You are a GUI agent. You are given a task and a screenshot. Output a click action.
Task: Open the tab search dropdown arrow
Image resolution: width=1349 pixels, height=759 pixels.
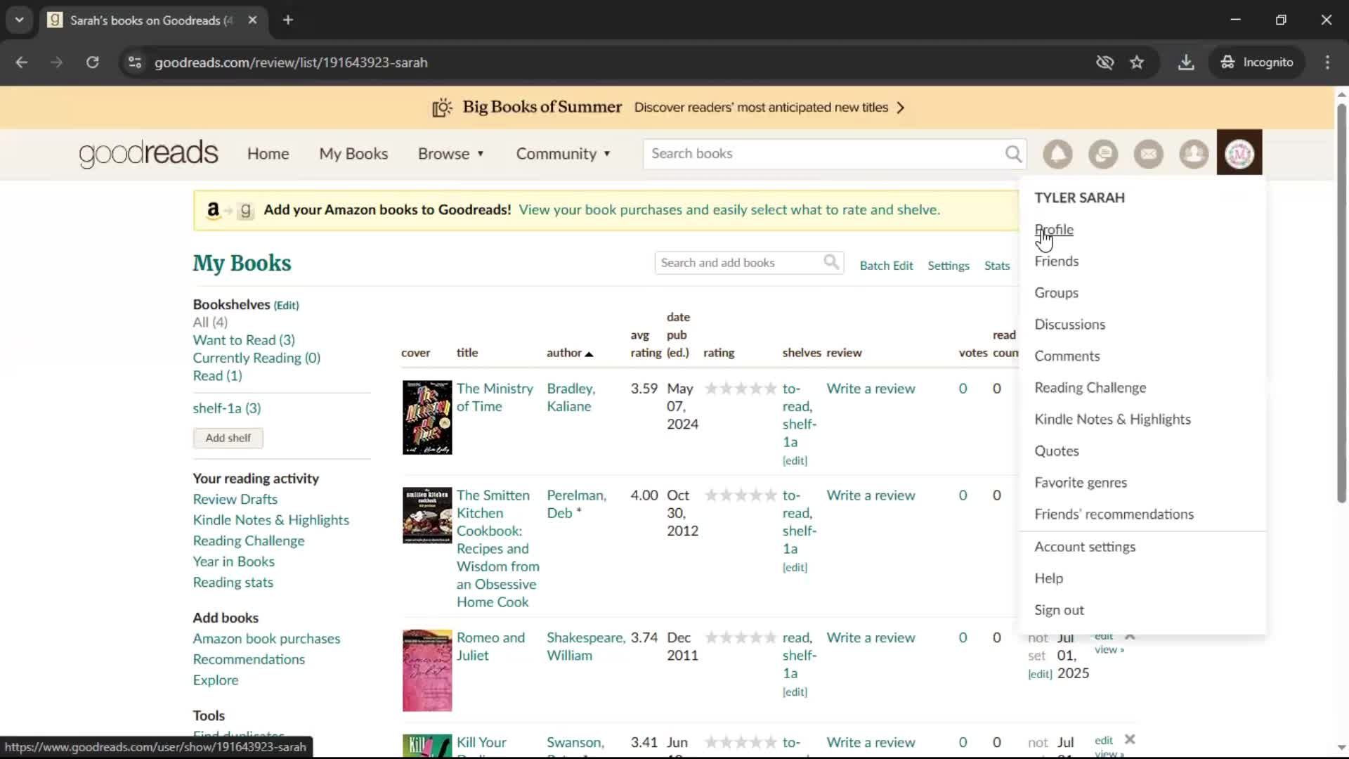tap(20, 20)
